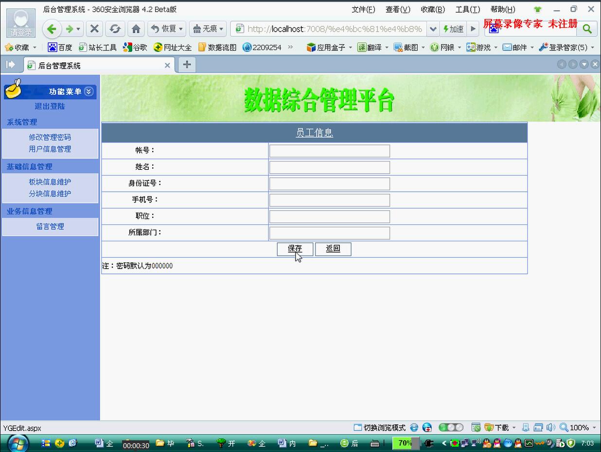Click the 手机号 input field
Viewport: 601px width, 452px height.
click(330, 200)
